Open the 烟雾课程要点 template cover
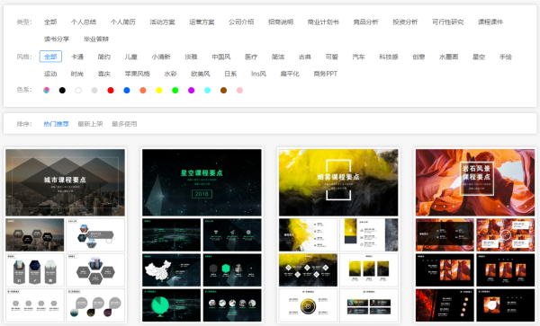The width and height of the screenshot is (540, 326). (338, 182)
